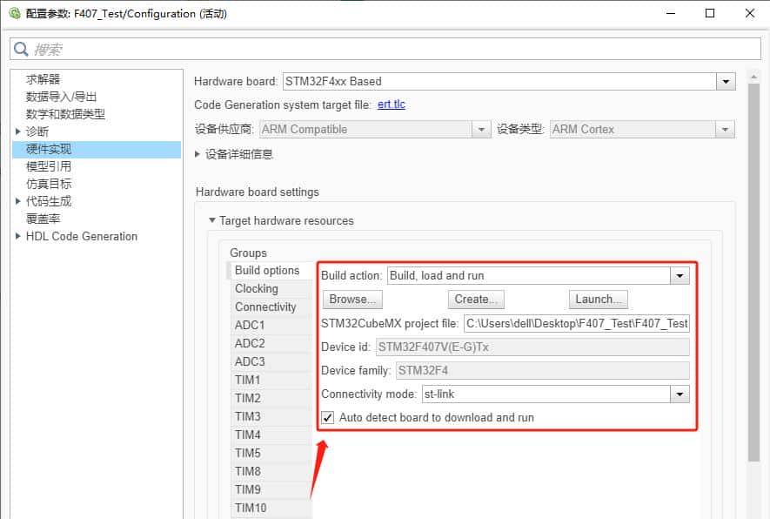The height and width of the screenshot is (519, 770).
Task: Select ADC1 in the Groups list
Action: coord(252,325)
